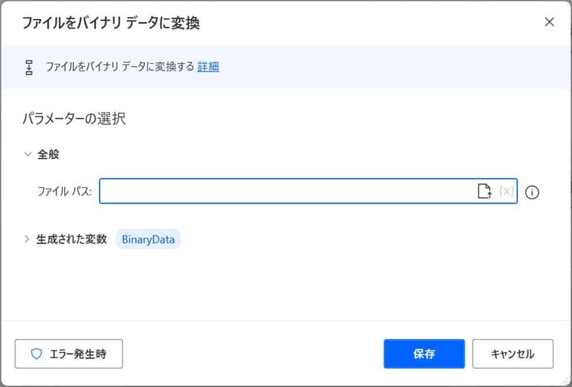Click the chevron beside 全般
Image resolution: width=572 pixels, height=387 pixels.
(x=27, y=154)
